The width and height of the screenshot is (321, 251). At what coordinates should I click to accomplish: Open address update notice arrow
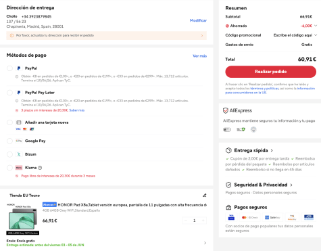point(201,36)
